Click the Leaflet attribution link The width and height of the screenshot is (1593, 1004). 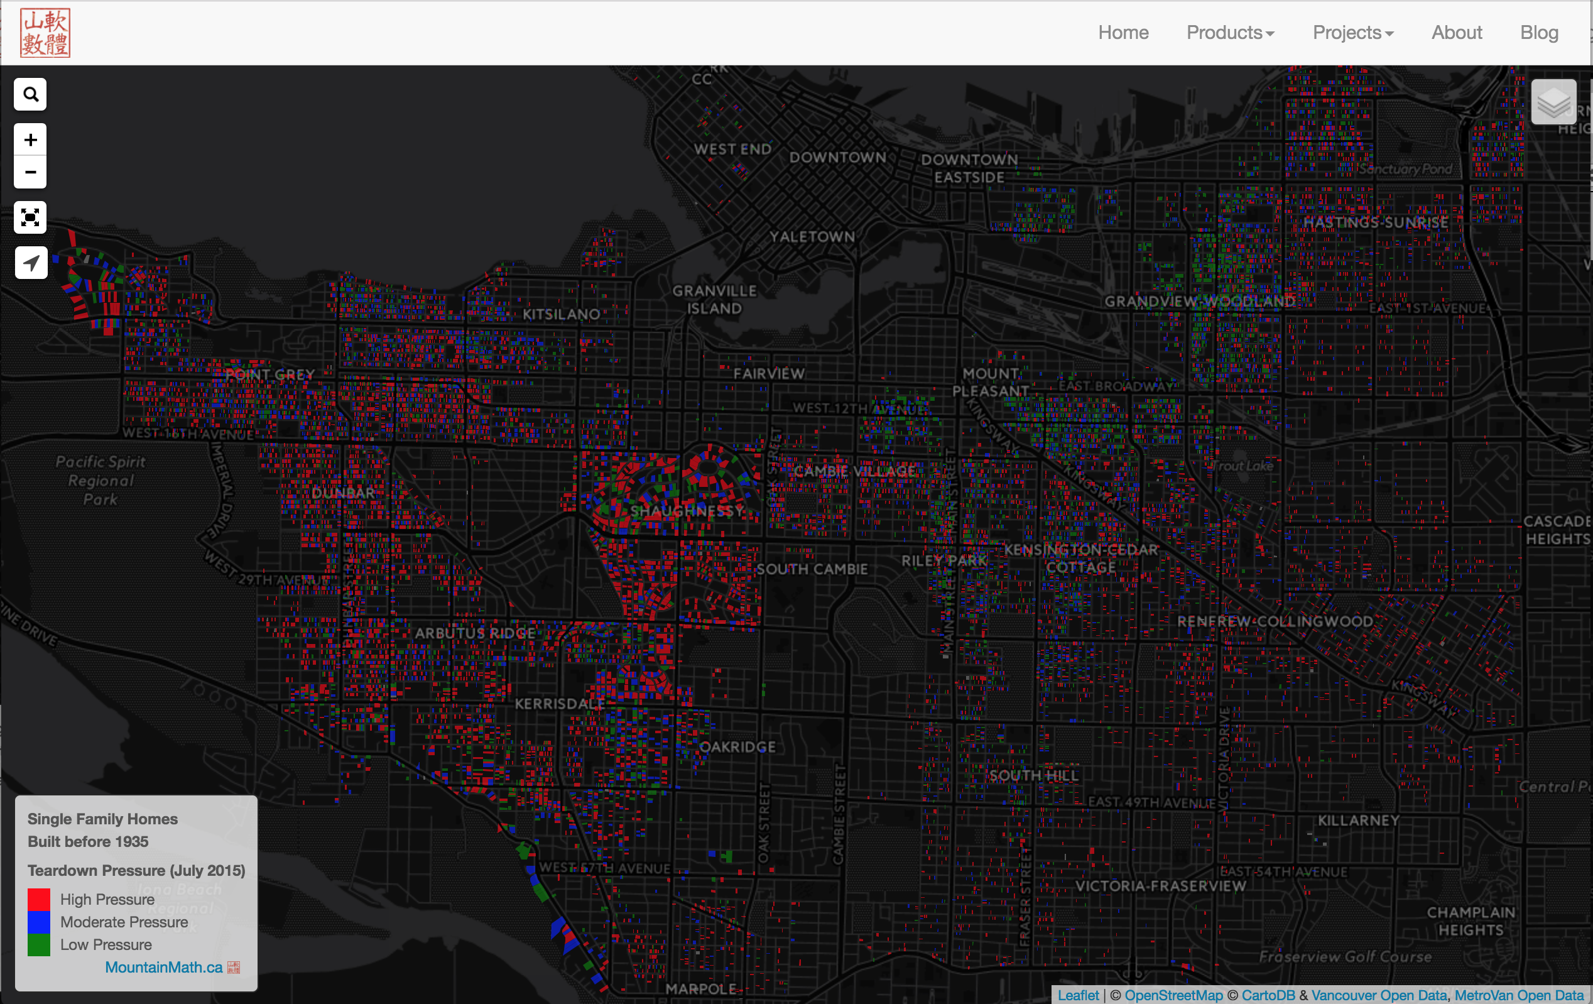pos(1078,995)
